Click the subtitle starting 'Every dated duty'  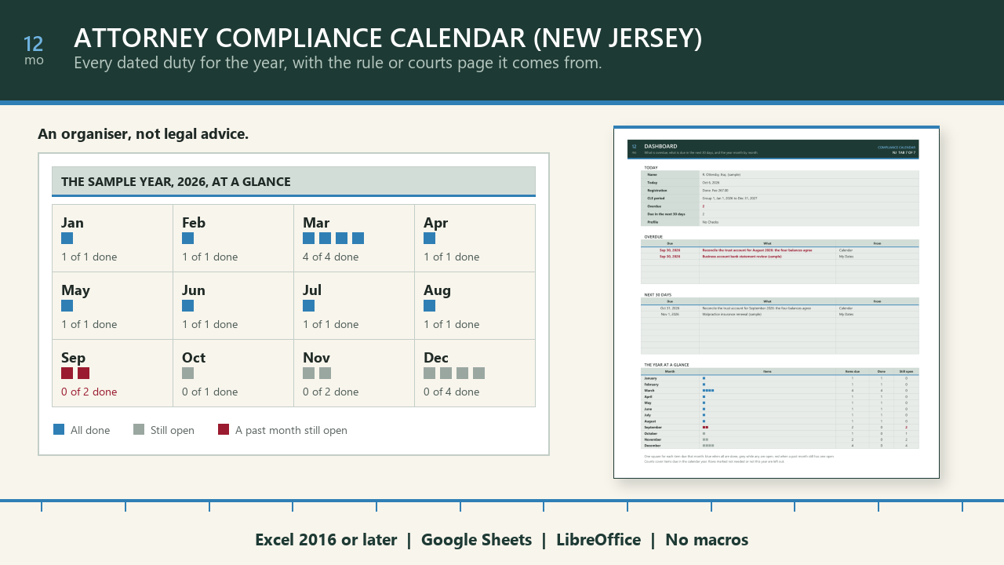[x=338, y=62]
